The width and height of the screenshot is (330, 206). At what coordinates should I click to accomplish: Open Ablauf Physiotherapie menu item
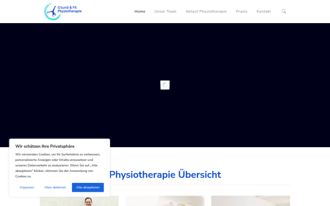206,12
